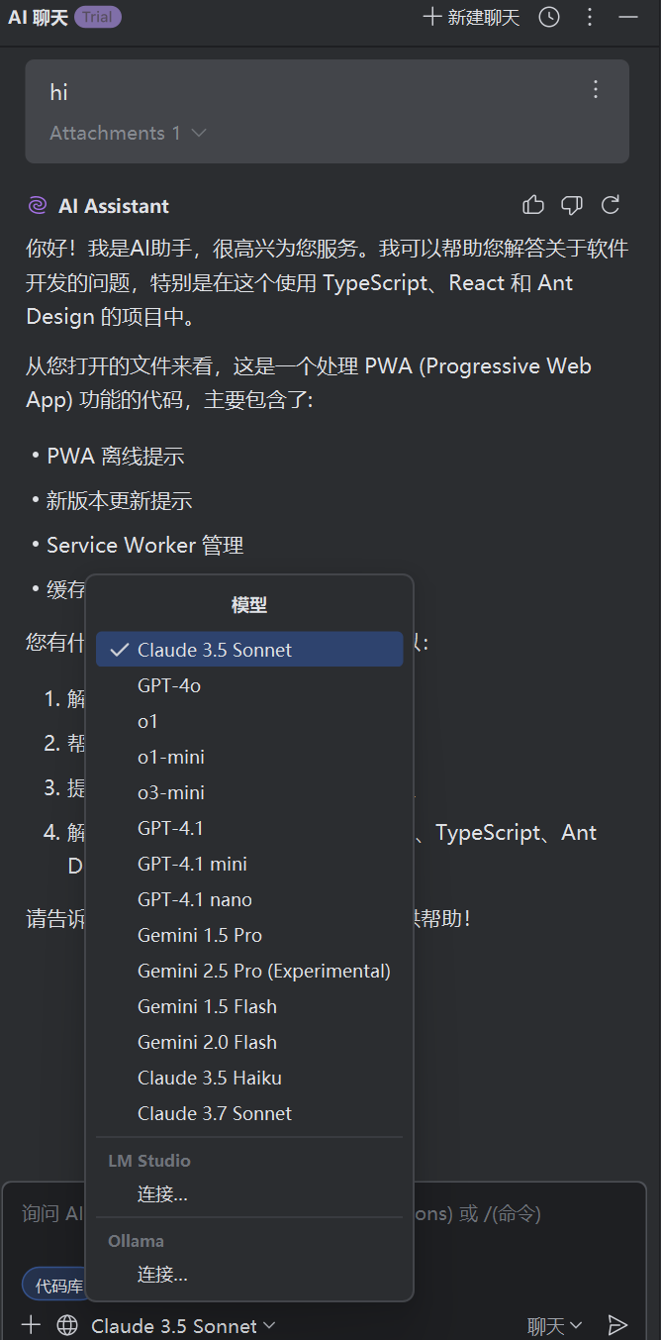Click the regenerate response icon
This screenshot has height=1340, width=661.
tap(611, 205)
